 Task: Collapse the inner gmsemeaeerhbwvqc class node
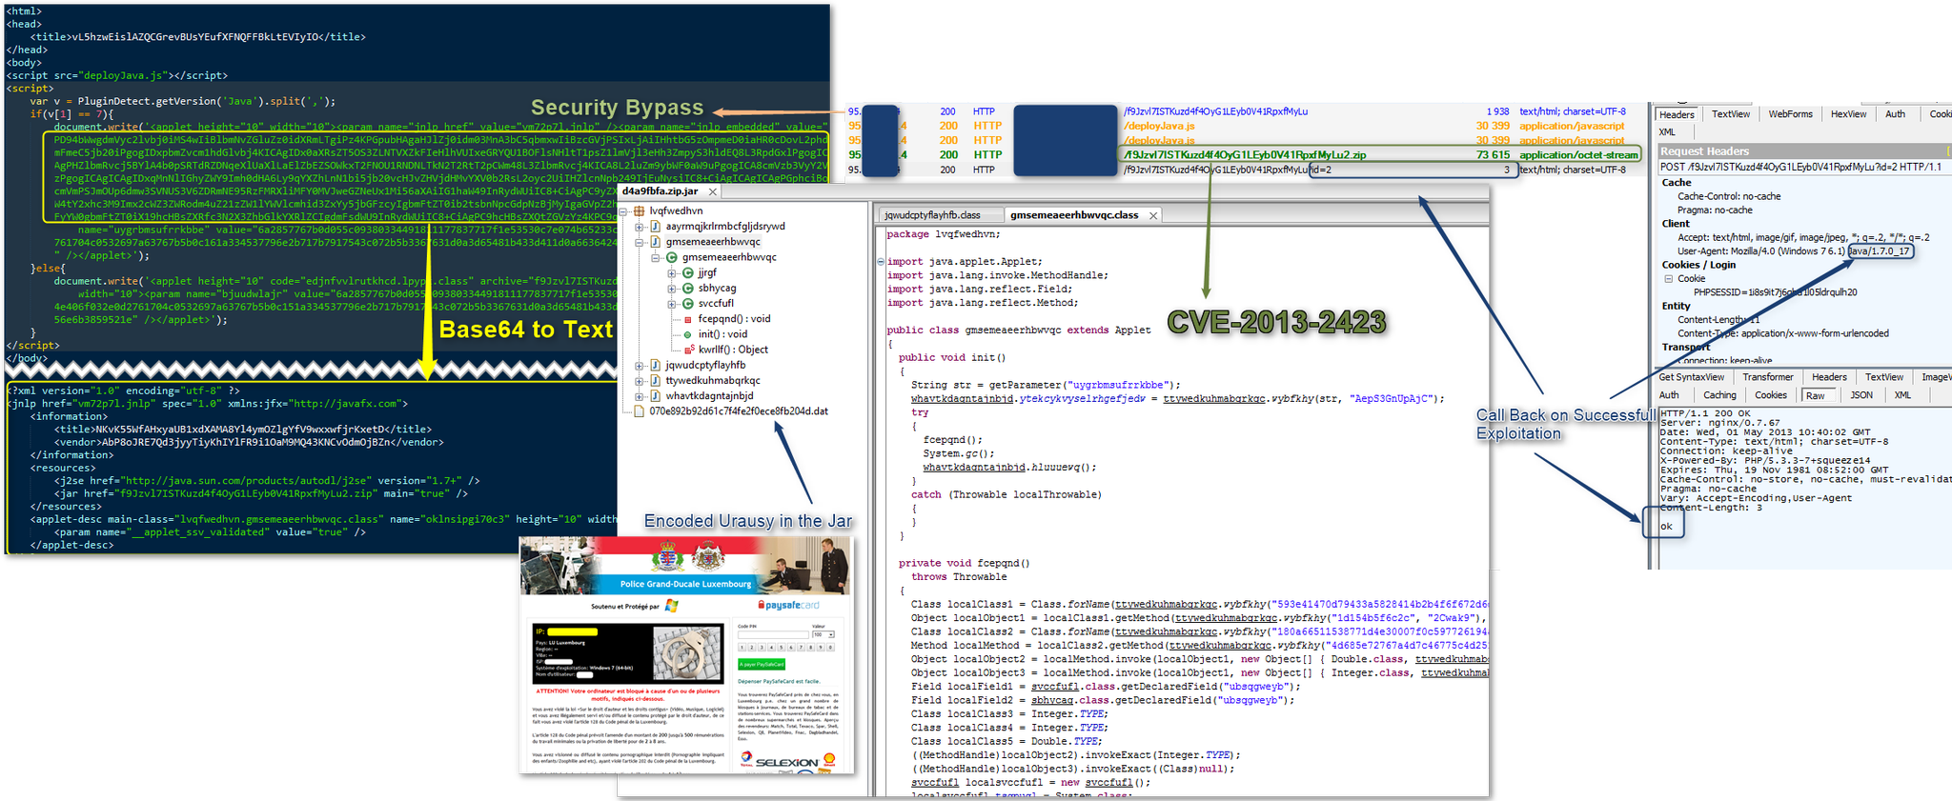point(656,258)
